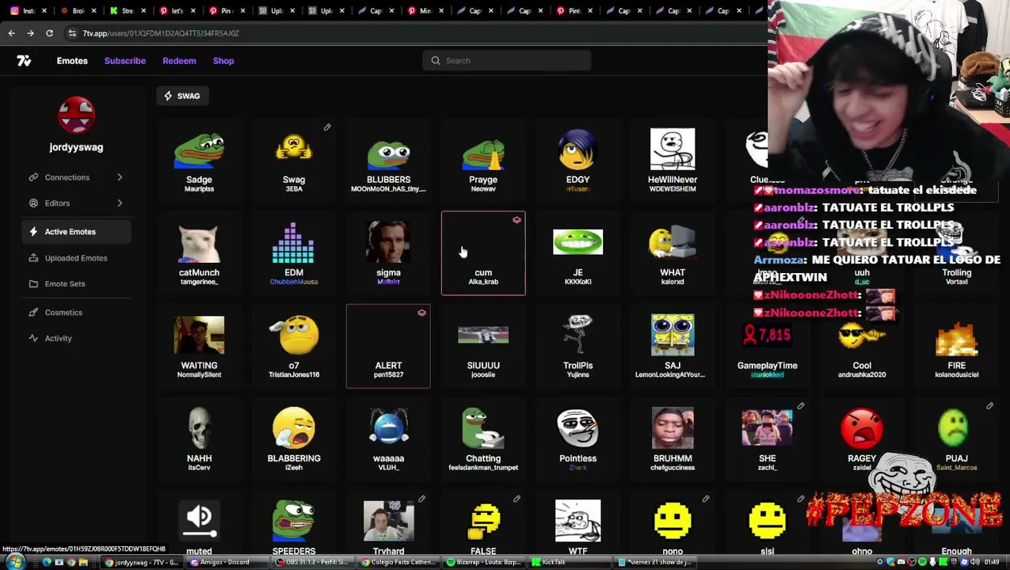Screen dimensions: 1010x570
Task: Open the SHE emote
Action: (767, 439)
